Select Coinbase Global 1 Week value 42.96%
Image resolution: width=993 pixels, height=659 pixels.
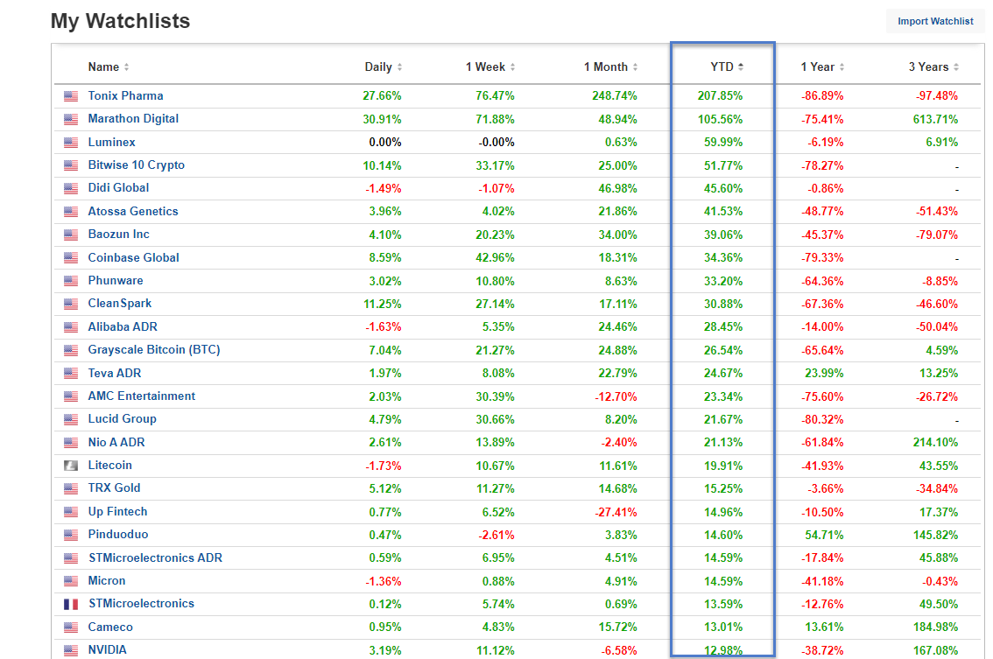coord(496,257)
